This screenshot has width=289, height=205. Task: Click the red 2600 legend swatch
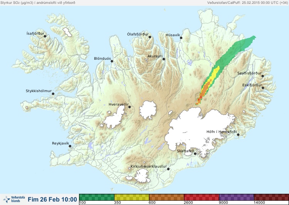tap(202, 197)
